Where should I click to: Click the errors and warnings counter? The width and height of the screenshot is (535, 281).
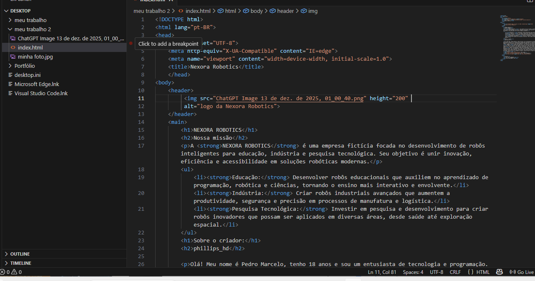[11, 272]
